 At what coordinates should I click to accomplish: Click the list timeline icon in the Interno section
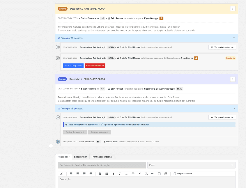click(x=58, y=117)
